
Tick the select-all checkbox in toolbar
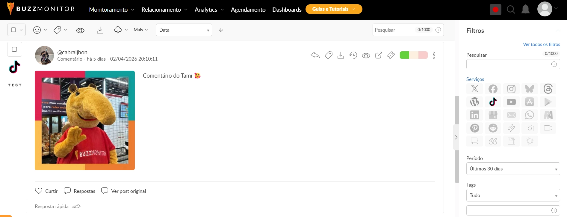click(x=13, y=30)
